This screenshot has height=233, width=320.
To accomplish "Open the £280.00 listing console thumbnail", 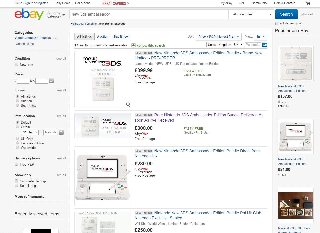I will pos(103,177).
